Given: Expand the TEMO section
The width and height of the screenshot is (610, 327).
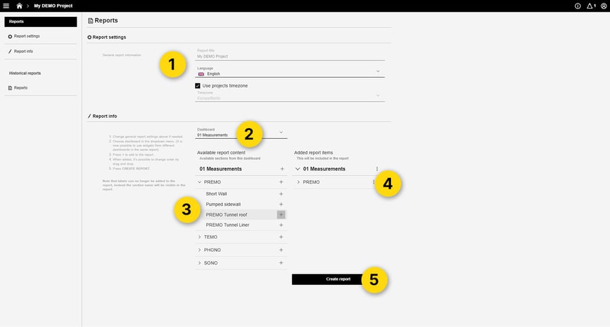Looking at the screenshot, I should (x=199, y=237).
